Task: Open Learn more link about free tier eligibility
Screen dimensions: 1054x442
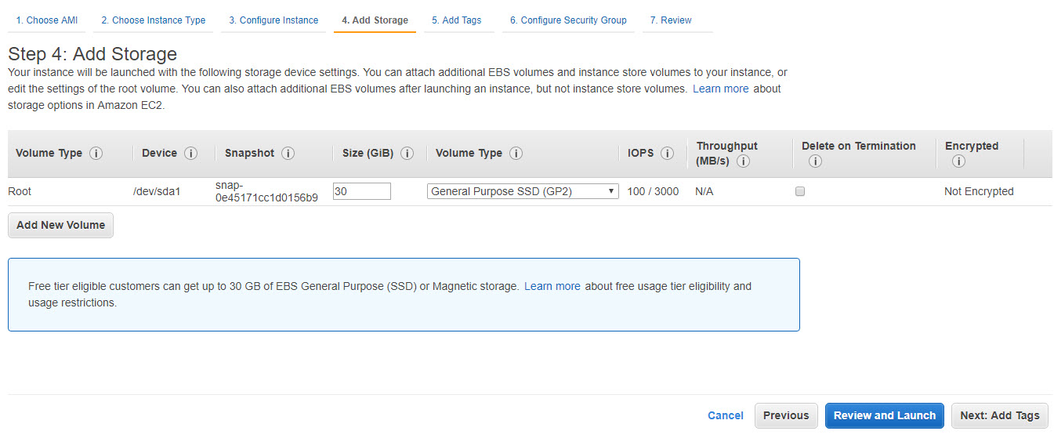Action: tap(552, 287)
